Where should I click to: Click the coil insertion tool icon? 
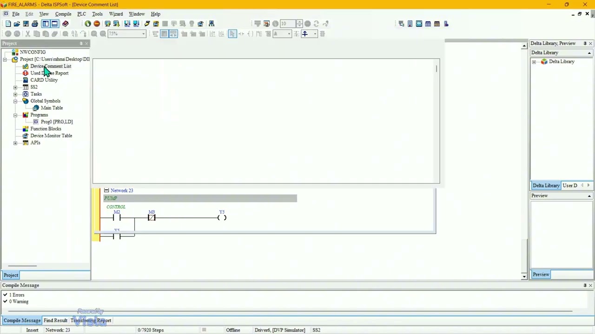(250, 34)
